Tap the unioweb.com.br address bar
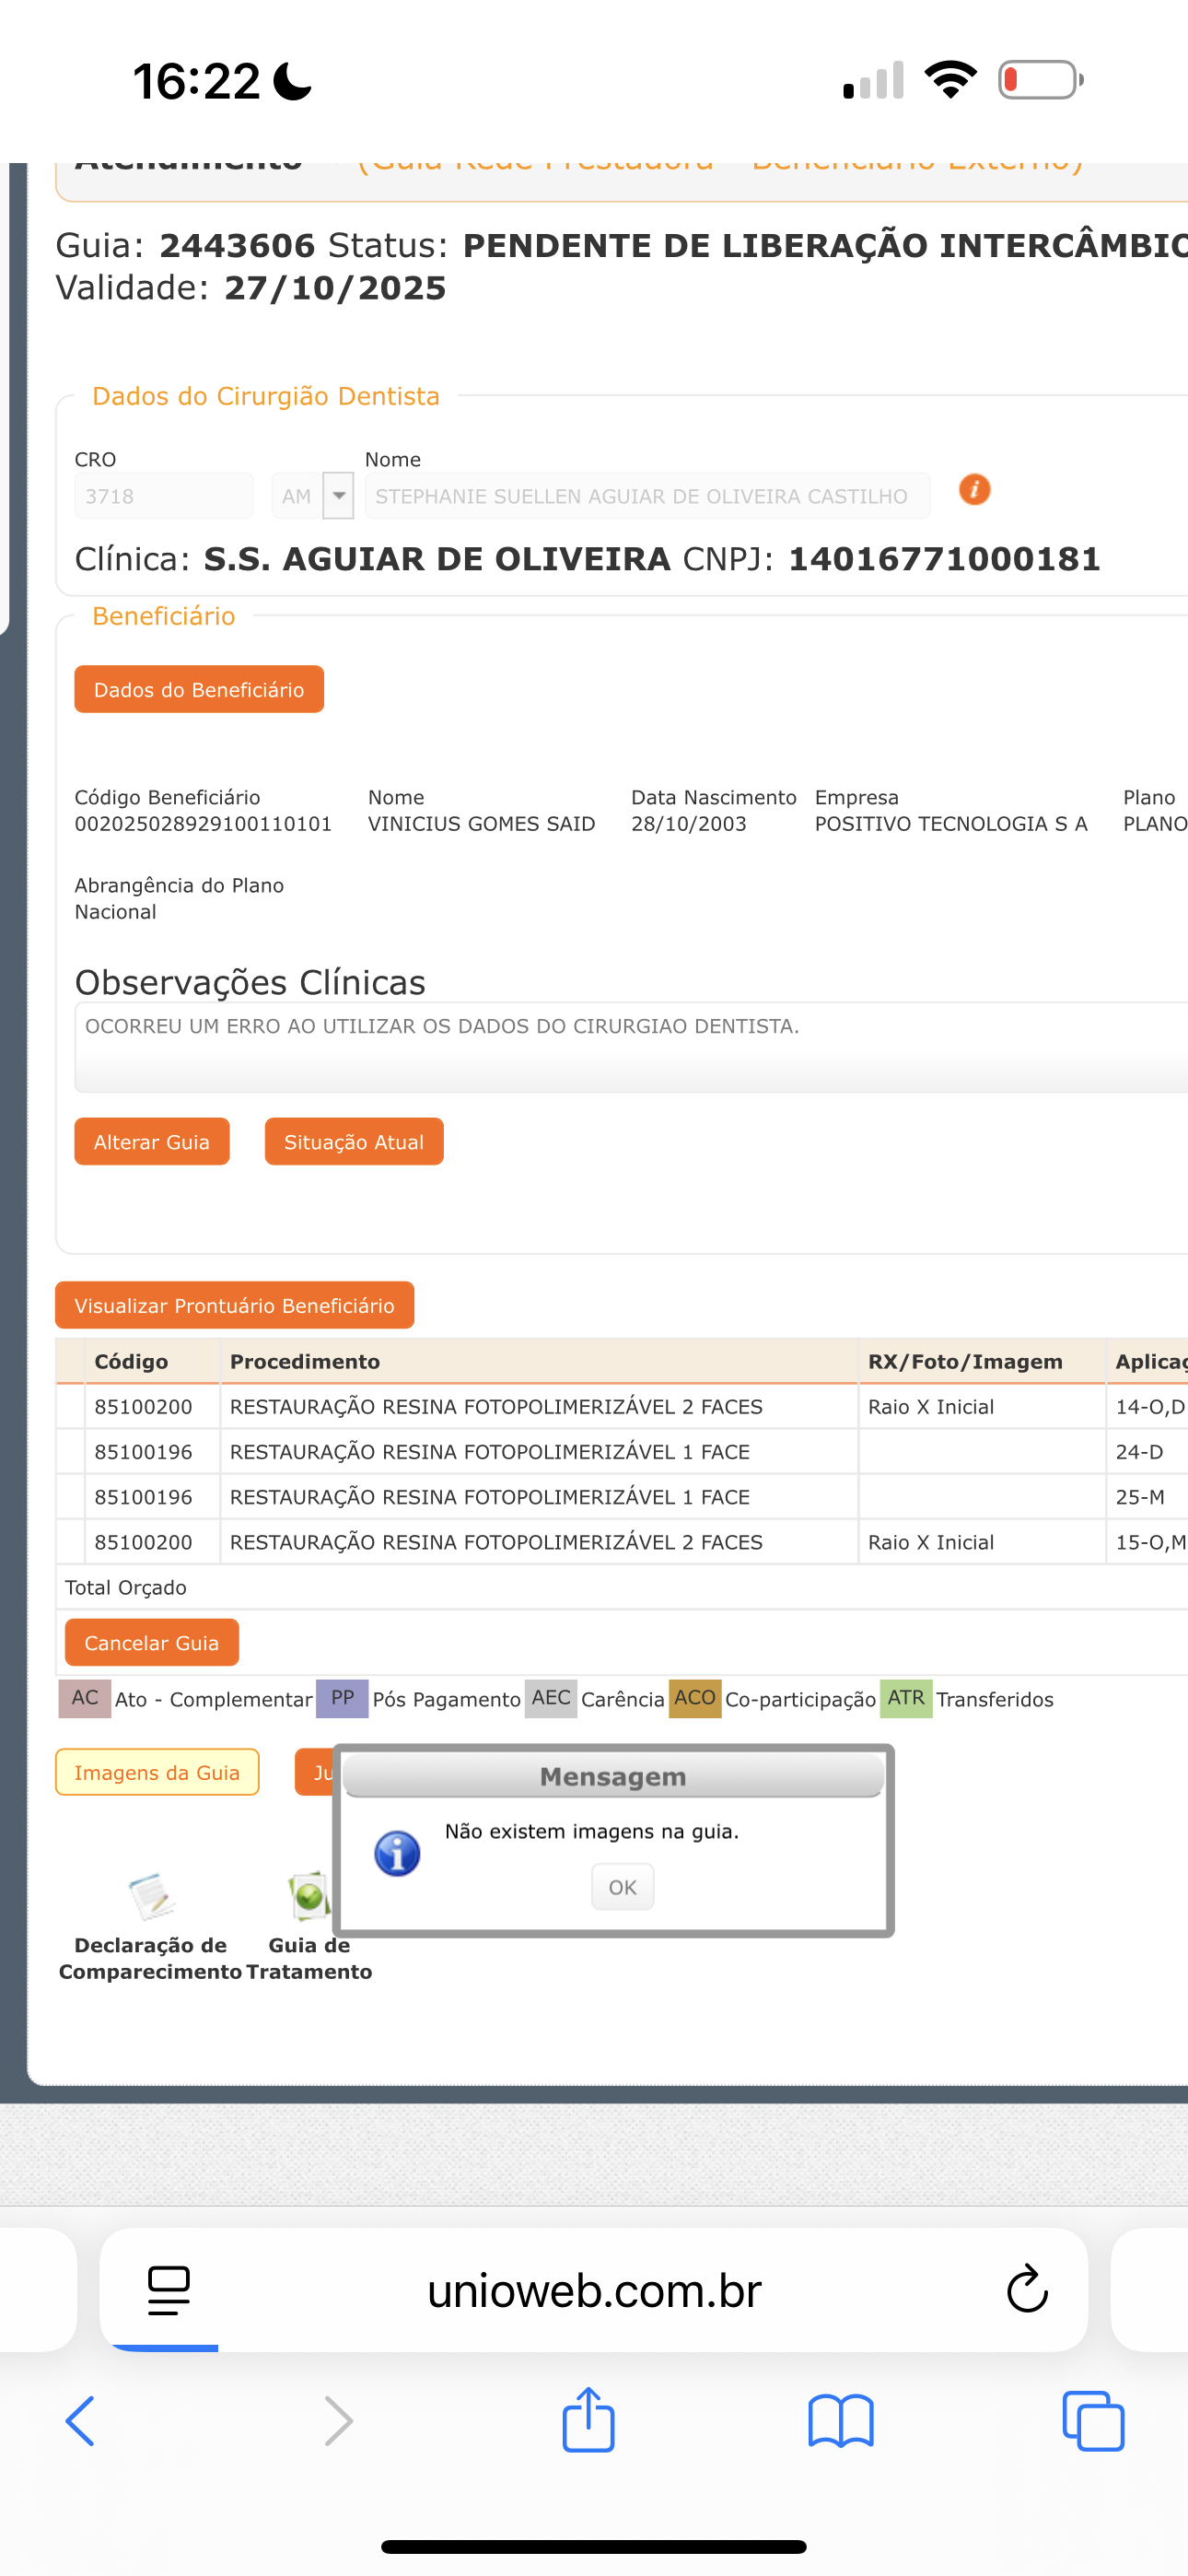 [x=594, y=2290]
